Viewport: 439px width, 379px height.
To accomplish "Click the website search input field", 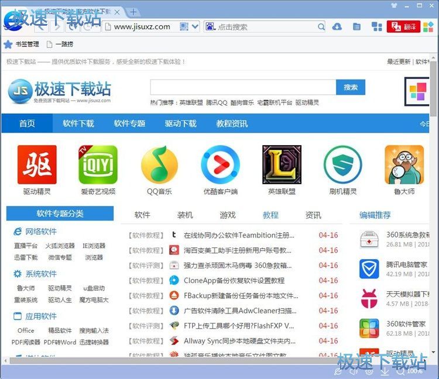I will point(243,87).
